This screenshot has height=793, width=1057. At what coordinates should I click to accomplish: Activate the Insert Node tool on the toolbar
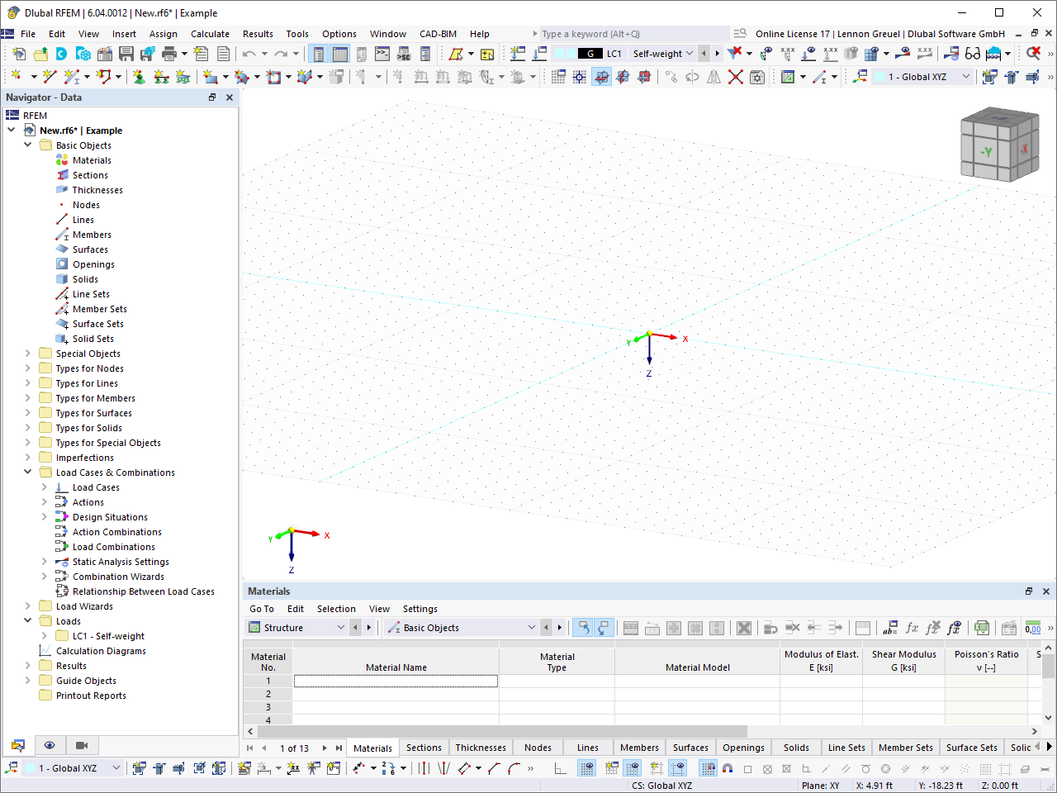(x=17, y=77)
